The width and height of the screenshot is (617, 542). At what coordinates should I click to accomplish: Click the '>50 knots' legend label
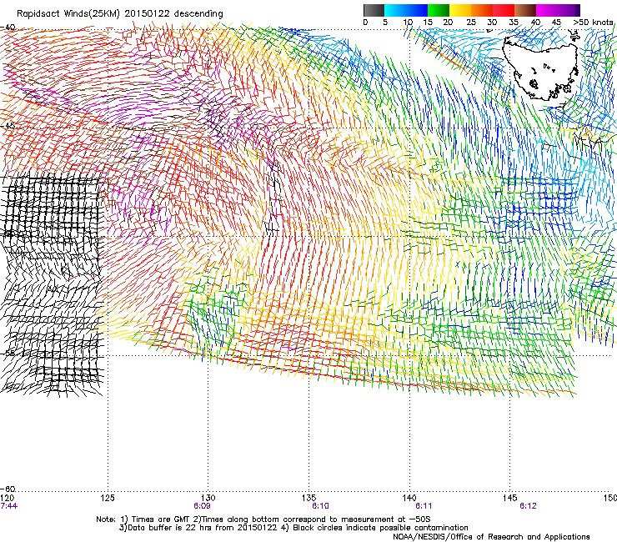pyautogui.click(x=593, y=22)
